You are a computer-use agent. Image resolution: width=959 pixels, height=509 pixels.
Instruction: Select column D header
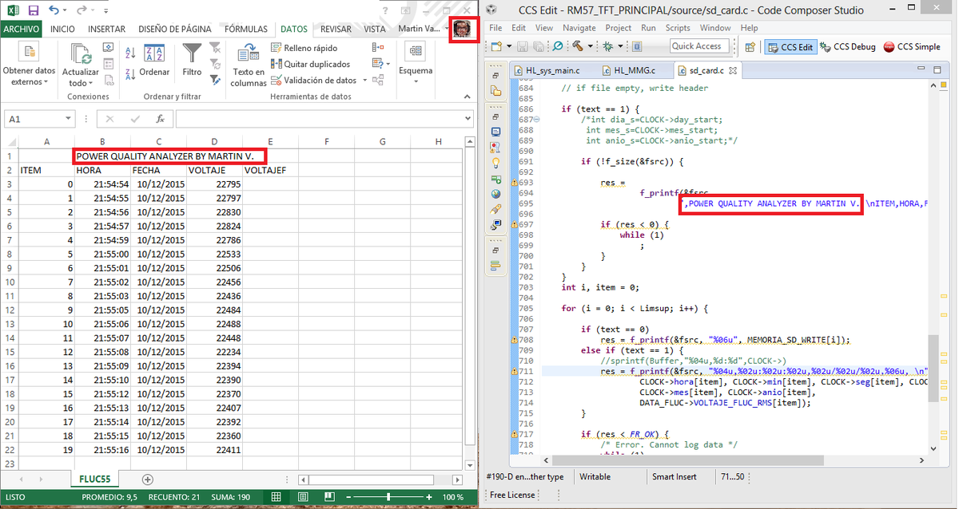(215, 142)
